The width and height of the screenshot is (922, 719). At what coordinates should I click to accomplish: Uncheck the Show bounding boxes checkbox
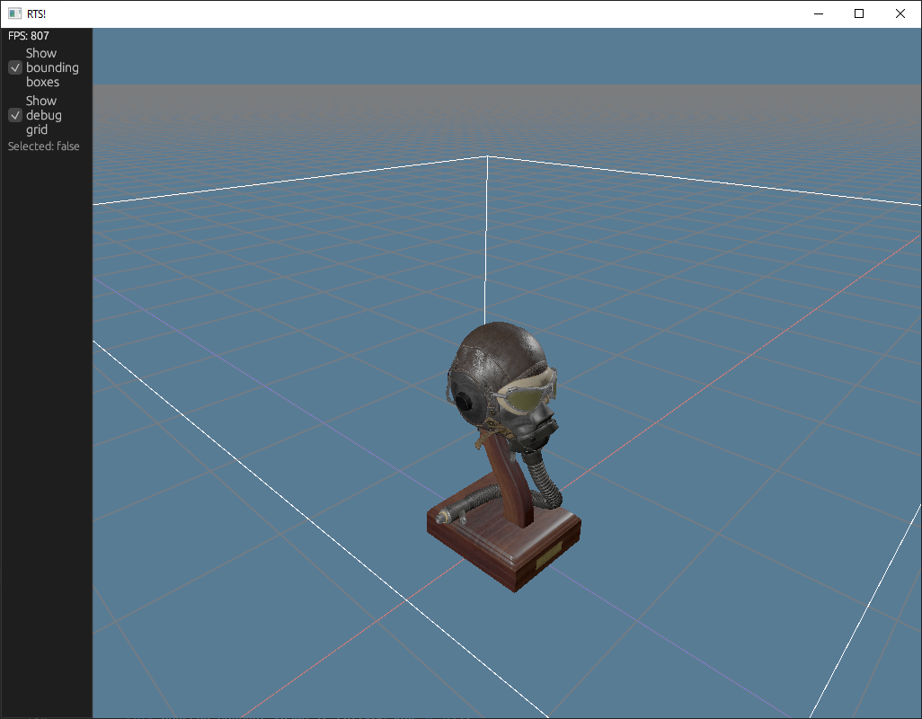pos(15,67)
